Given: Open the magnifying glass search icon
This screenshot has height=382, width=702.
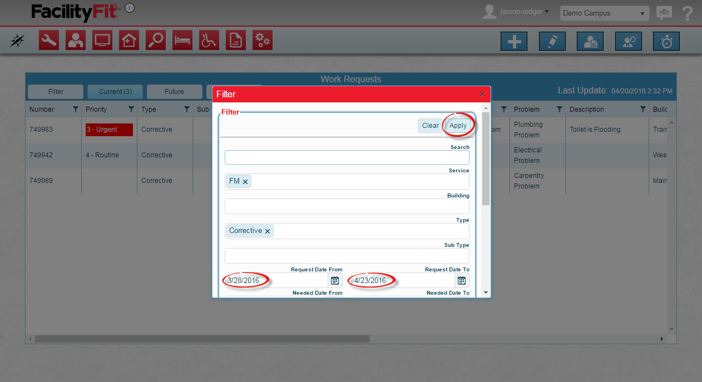Looking at the screenshot, I should coord(156,41).
